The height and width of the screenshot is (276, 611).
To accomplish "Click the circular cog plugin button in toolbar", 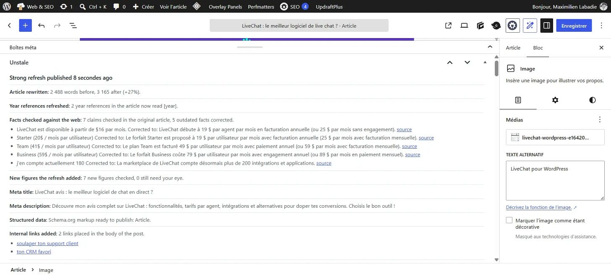I will [512, 26].
